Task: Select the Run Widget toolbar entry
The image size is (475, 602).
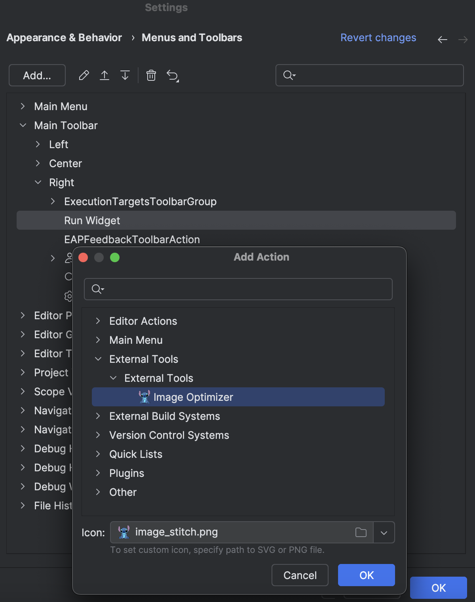Action: tap(92, 220)
